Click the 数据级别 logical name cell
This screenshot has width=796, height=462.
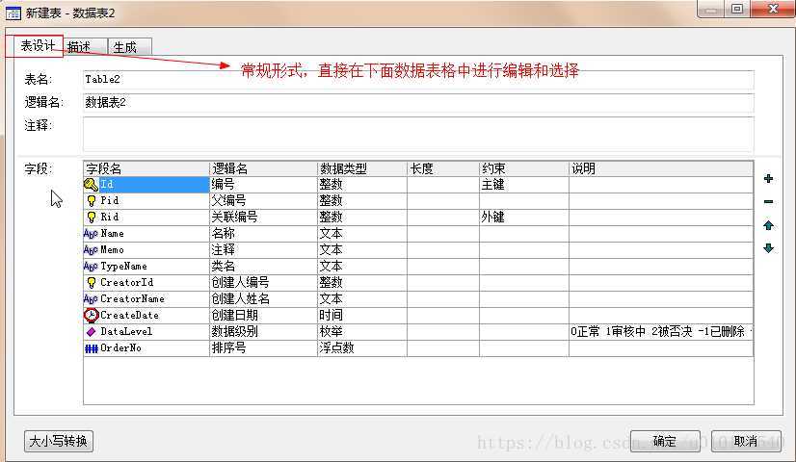click(263, 332)
